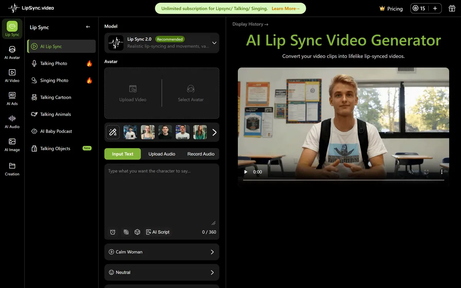
Task: Click the dice cube random icon
Action: 137,232
